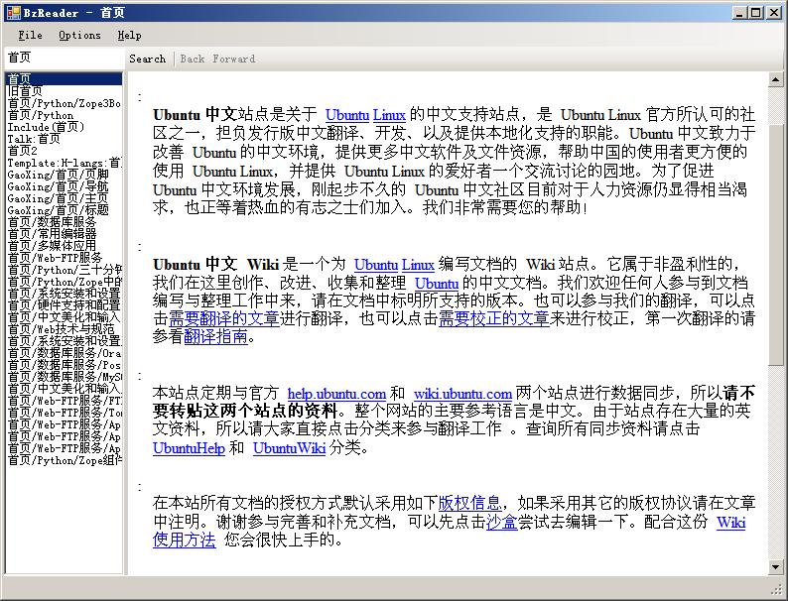Select the 首页/Python list entry
The width and height of the screenshot is (788, 601).
64,115
